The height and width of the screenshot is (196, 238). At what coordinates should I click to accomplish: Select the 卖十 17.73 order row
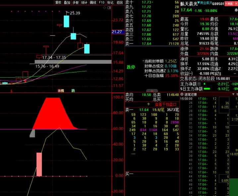coord(152,2)
